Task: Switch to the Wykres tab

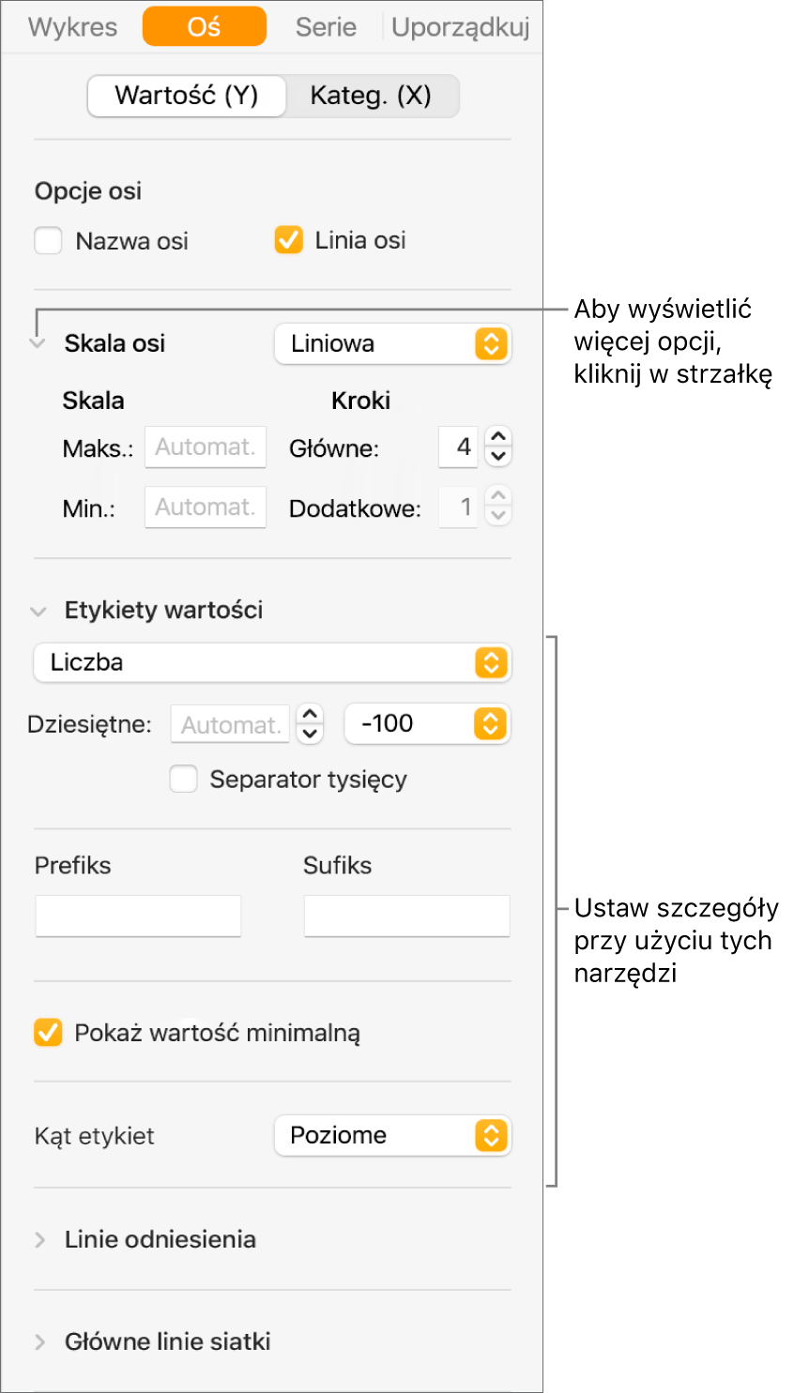Action: (73, 27)
